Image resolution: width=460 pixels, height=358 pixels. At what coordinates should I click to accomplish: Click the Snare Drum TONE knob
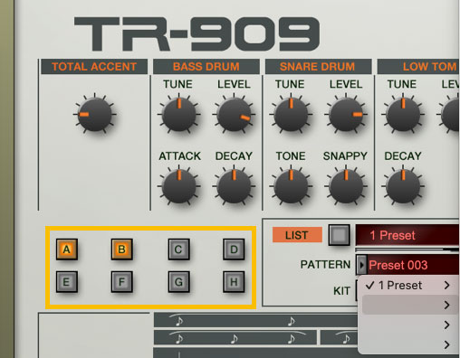[291, 186]
